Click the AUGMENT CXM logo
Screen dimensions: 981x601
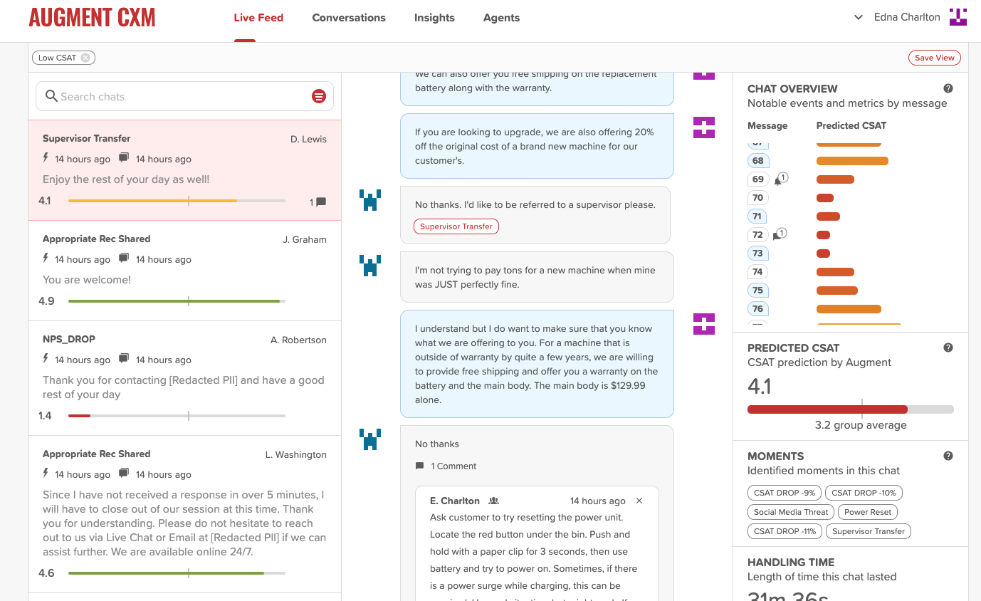[92, 18]
